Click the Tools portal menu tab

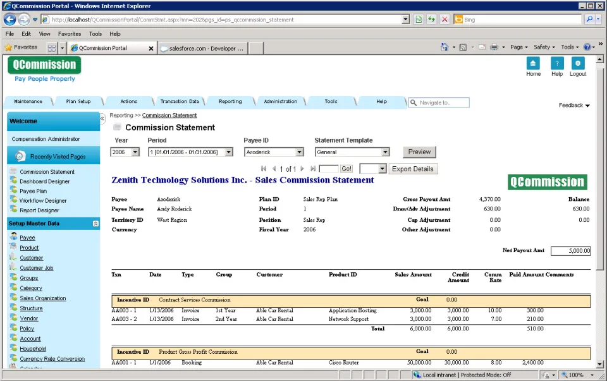[331, 101]
